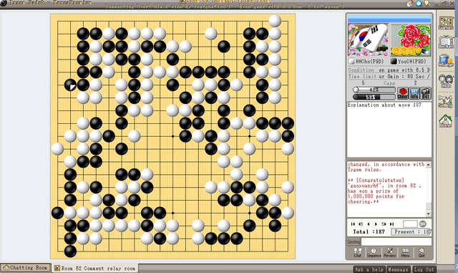Screen dimensions: 458x273
Task: Step forward one move
Action: coord(376,224)
